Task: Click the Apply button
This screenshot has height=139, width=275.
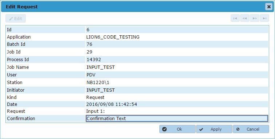Action: coord(214,129)
